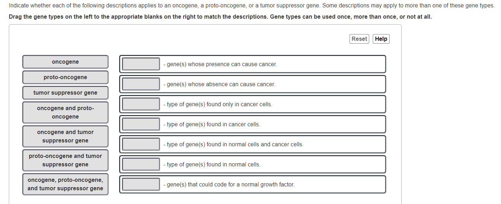Click the Help button
This screenshot has width=501, height=204.
381,39
